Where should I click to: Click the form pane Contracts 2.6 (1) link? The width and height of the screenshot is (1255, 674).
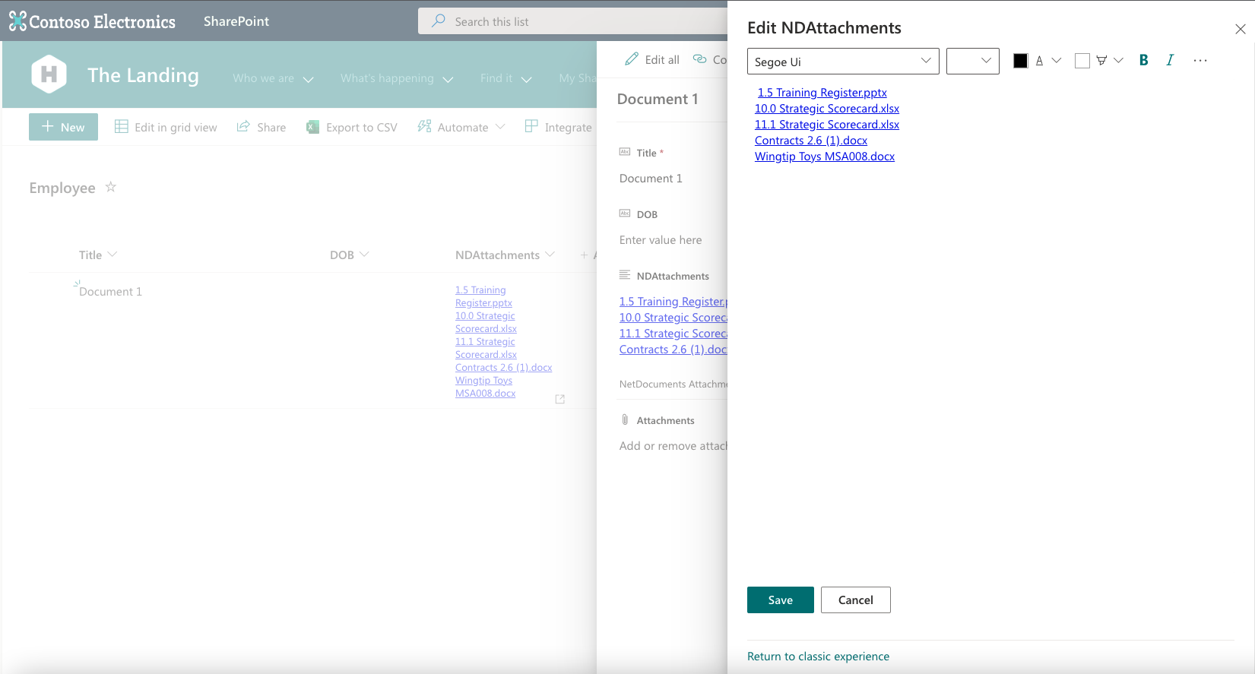(673, 350)
